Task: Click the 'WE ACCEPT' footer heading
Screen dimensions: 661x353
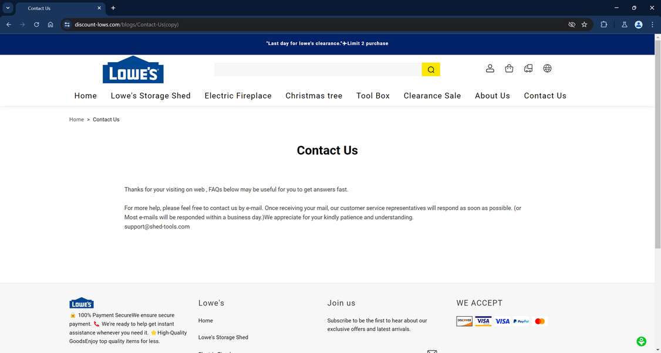Action: [479, 303]
